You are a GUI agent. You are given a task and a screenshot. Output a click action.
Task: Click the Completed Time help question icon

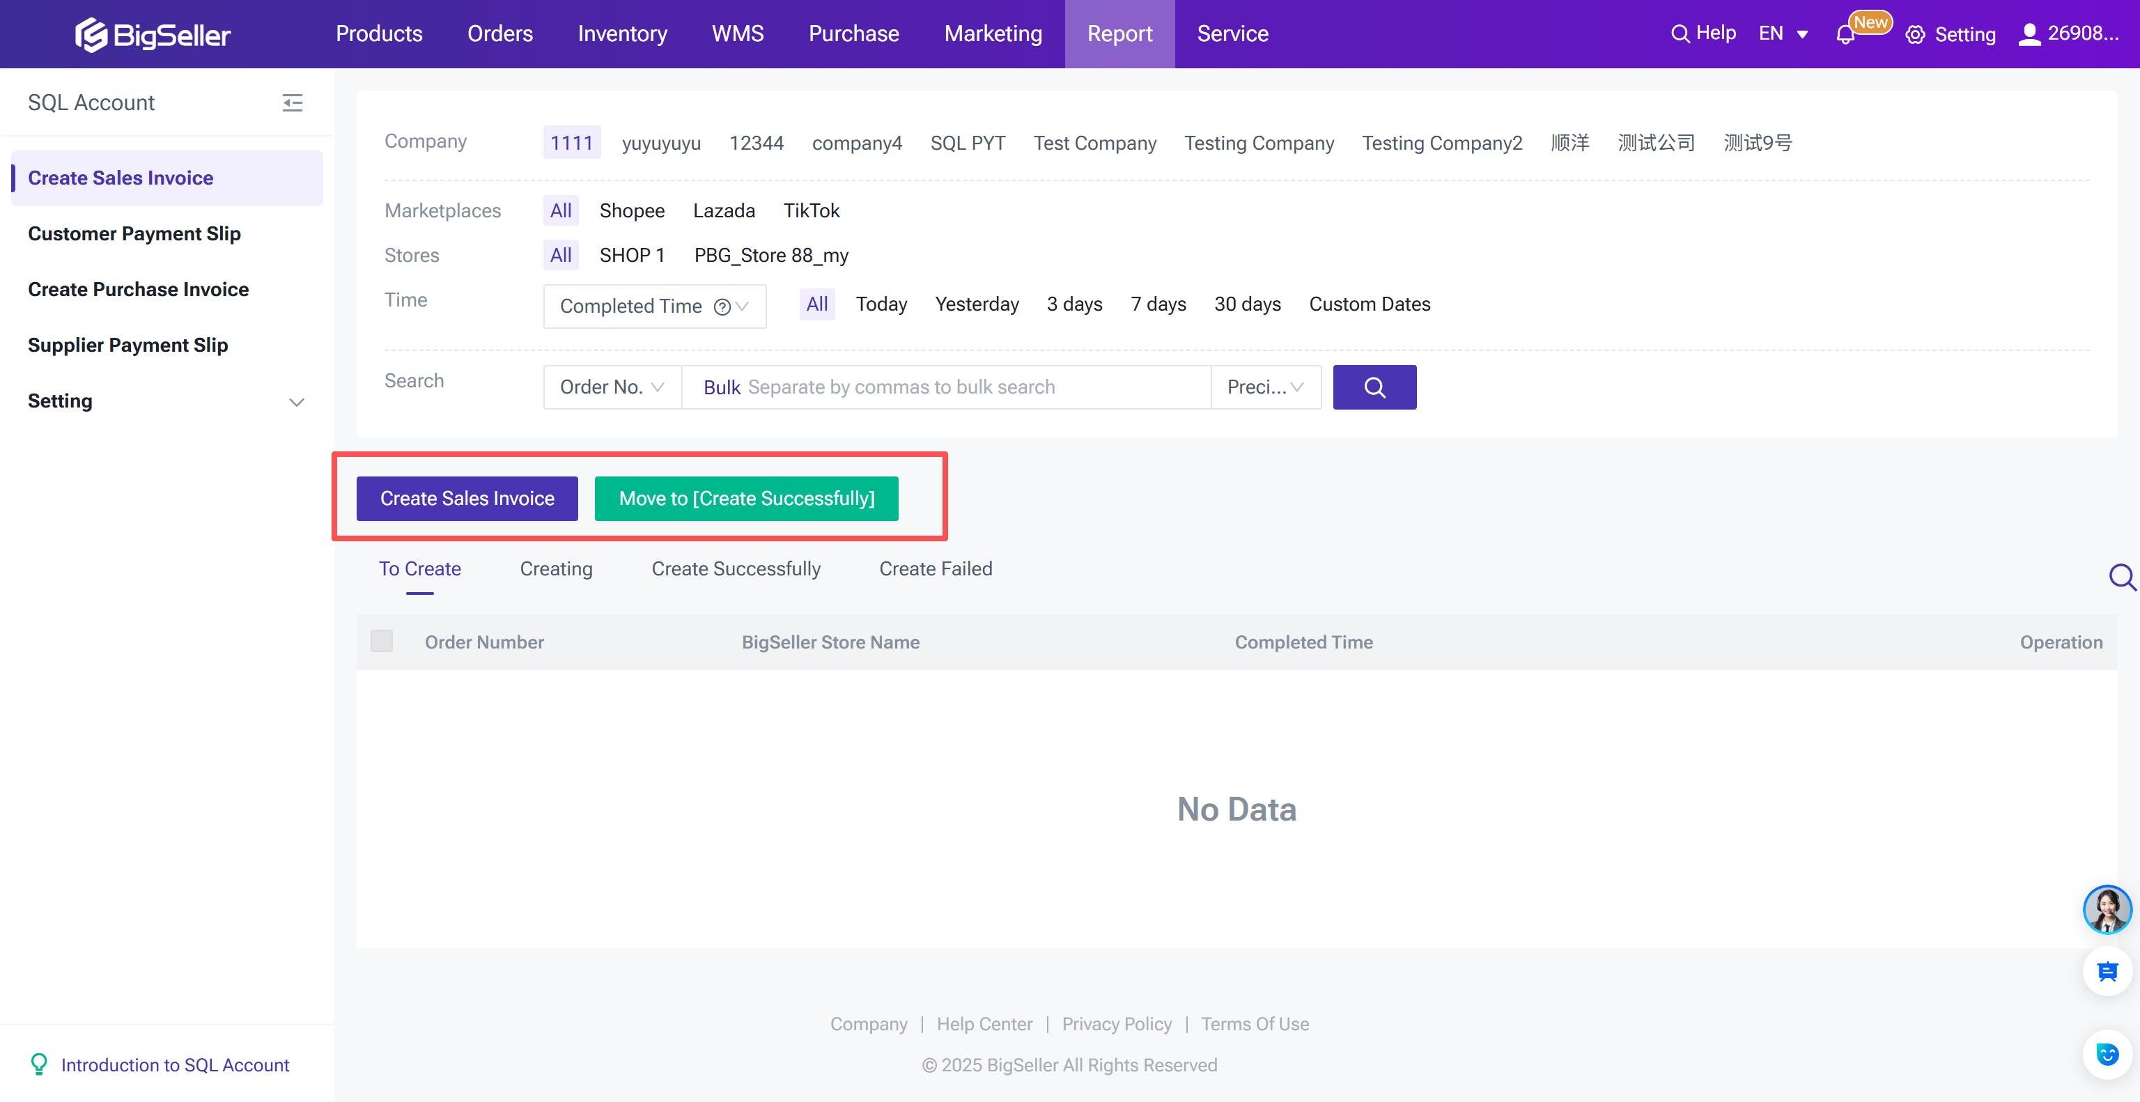coord(722,306)
